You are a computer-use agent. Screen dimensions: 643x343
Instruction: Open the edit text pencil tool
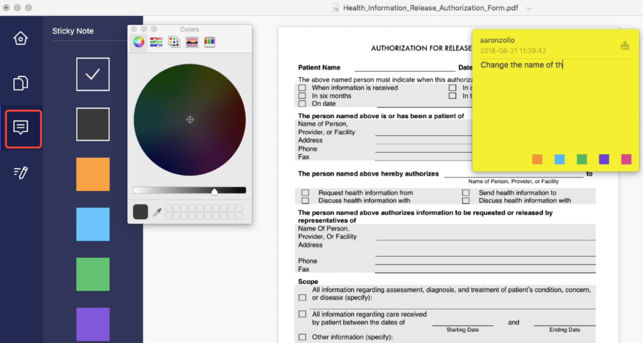point(21,173)
